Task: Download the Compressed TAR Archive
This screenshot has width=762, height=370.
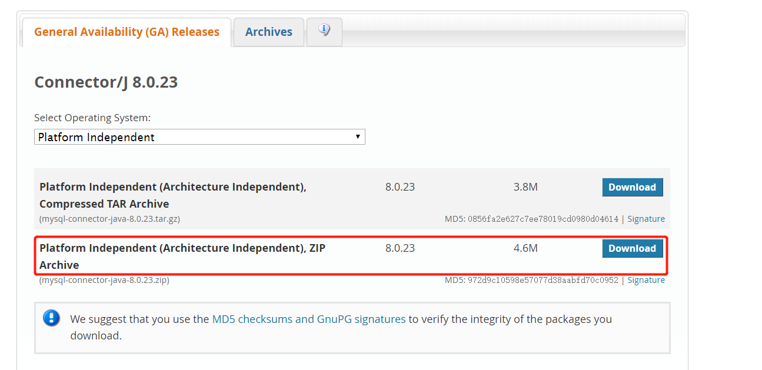Action: click(633, 187)
